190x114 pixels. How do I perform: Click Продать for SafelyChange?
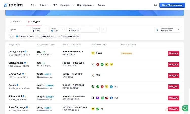(174, 64)
